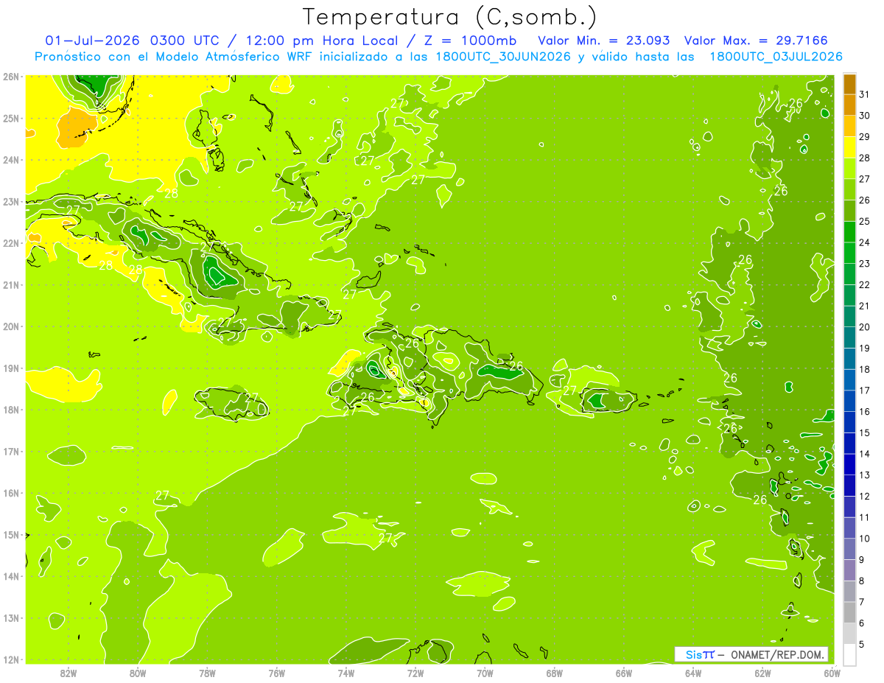Click legend scale number 22
Image resolution: width=884 pixels, height=683 pixels.
point(865,284)
